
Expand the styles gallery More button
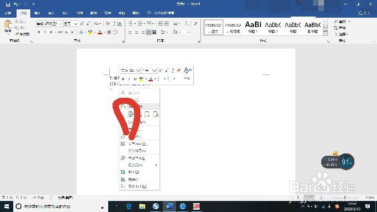[x=326, y=34]
